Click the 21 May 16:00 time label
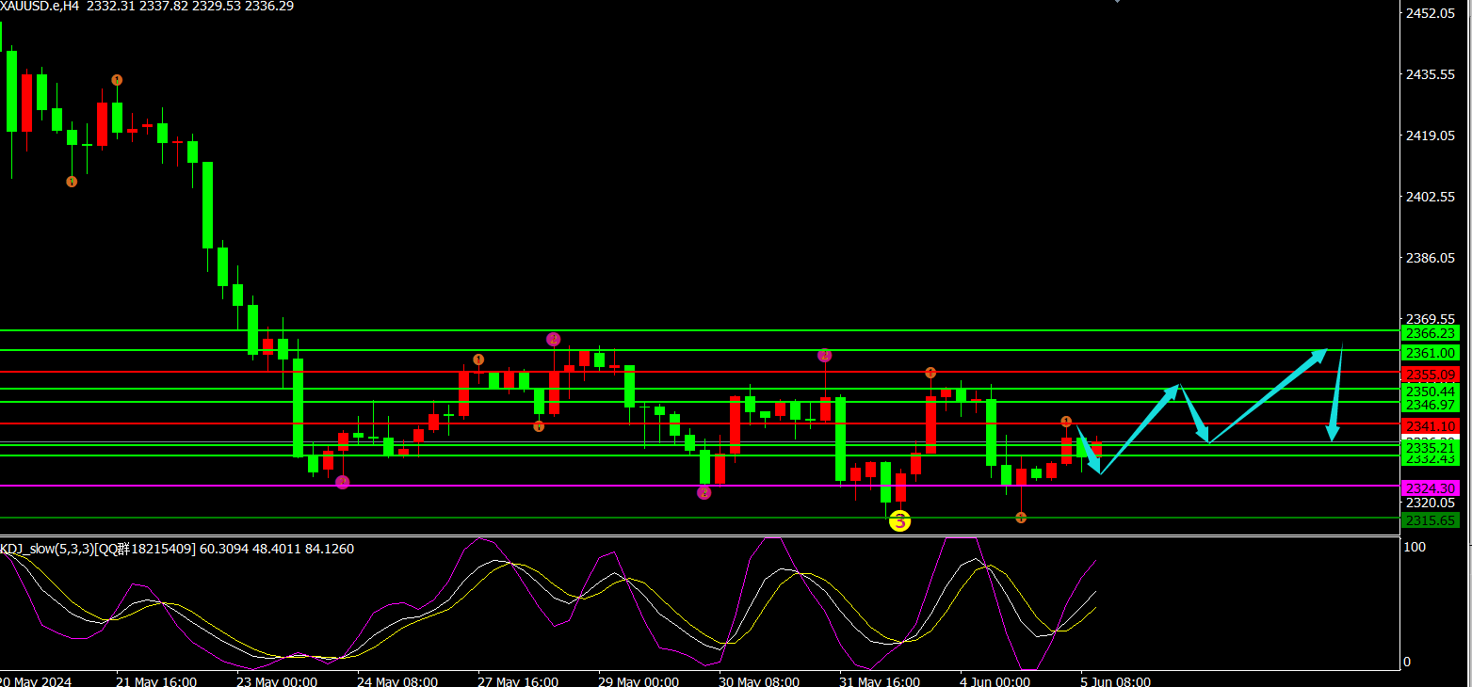The width and height of the screenshot is (1472, 687). (x=155, y=680)
